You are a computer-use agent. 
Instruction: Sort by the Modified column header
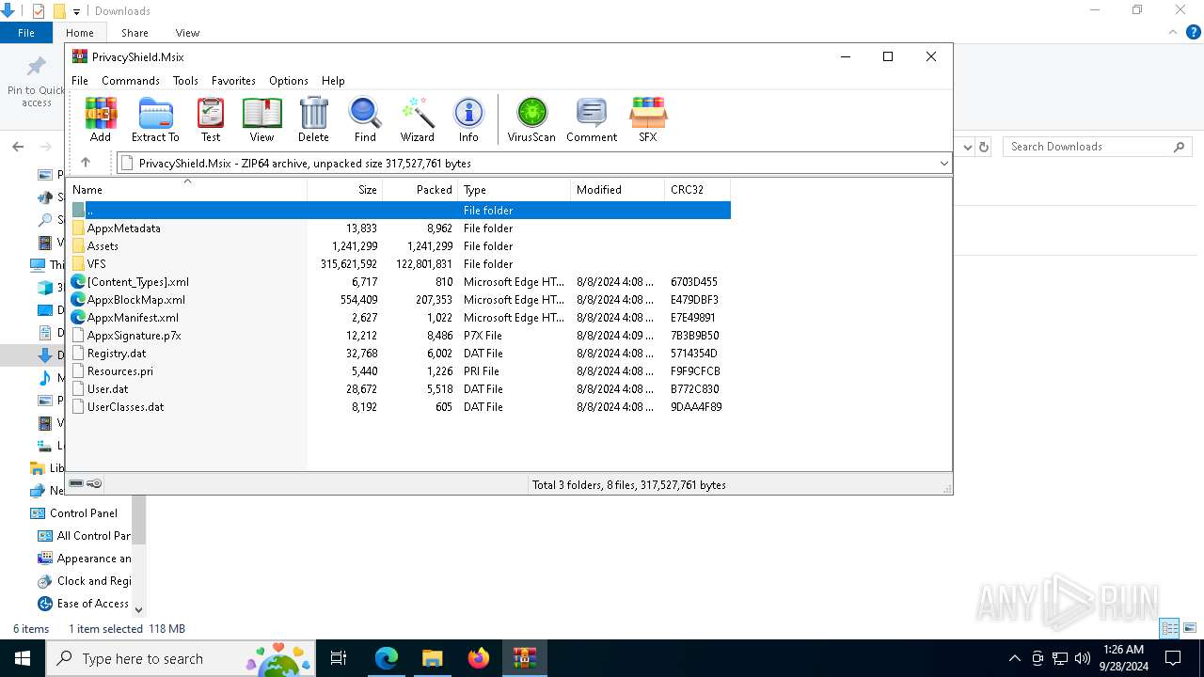[617, 189]
